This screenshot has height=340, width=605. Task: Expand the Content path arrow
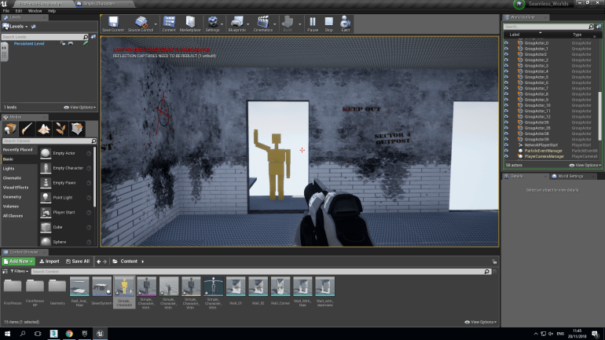click(143, 261)
